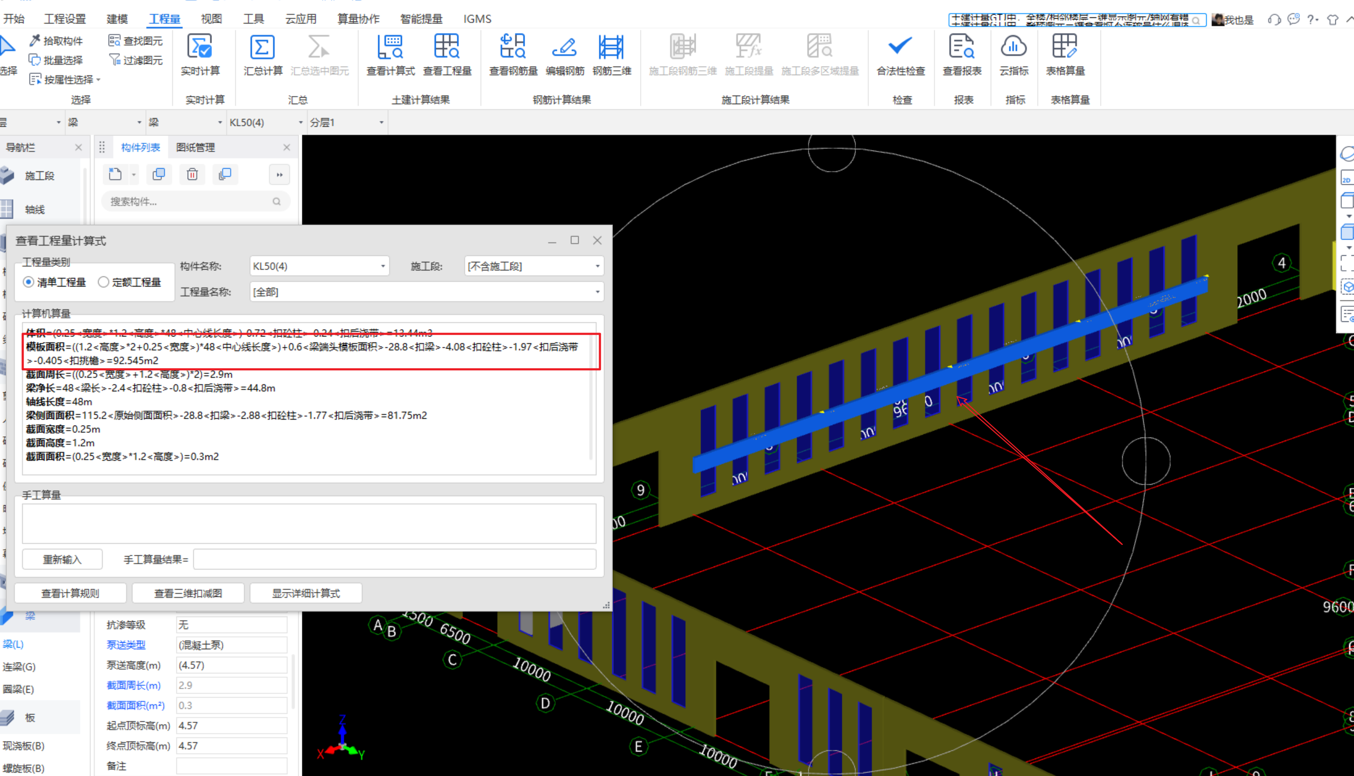Open 按属性选择 select by attribute

click(x=65, y=80)
